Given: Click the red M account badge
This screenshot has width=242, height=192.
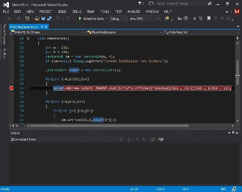Looking at the screenshot, I should pos(237,11).
